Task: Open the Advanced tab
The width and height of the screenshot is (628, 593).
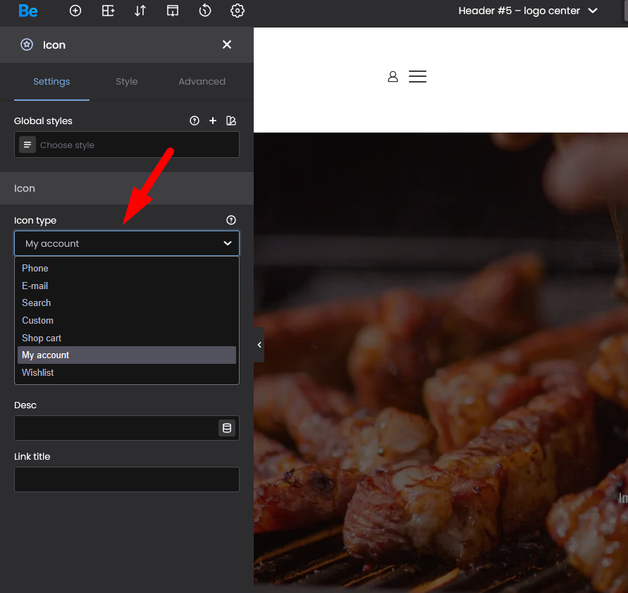Action: [x=202, y=82]
